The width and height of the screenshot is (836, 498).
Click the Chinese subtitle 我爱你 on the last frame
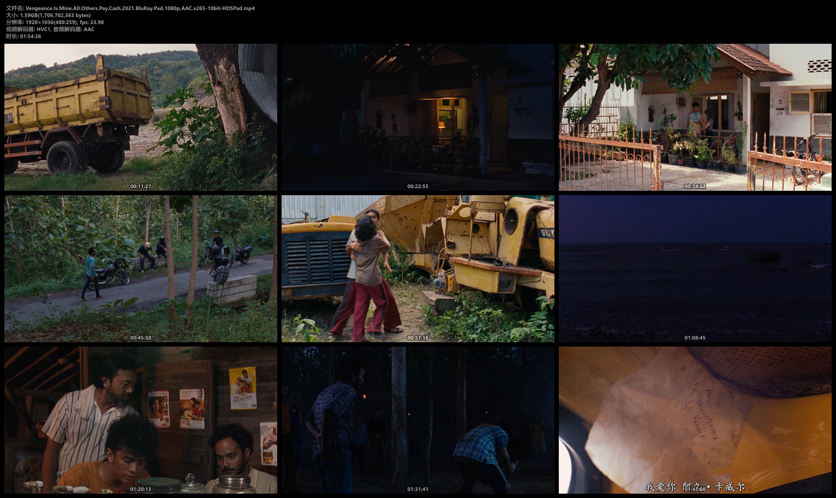click(x=661, y=487)
